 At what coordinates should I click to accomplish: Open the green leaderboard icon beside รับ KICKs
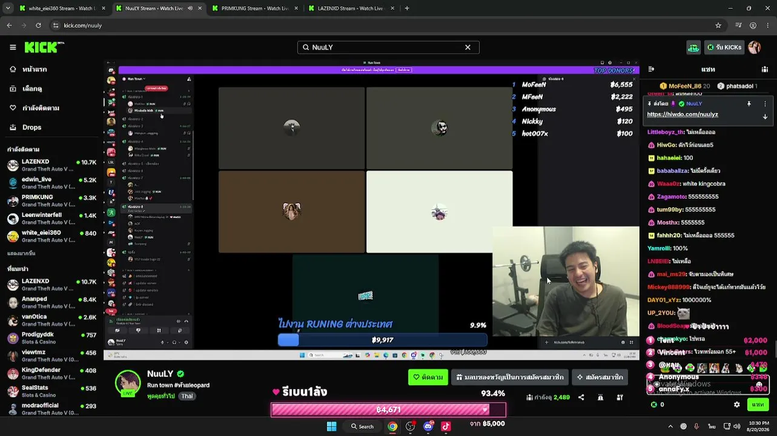click(693, 47)
